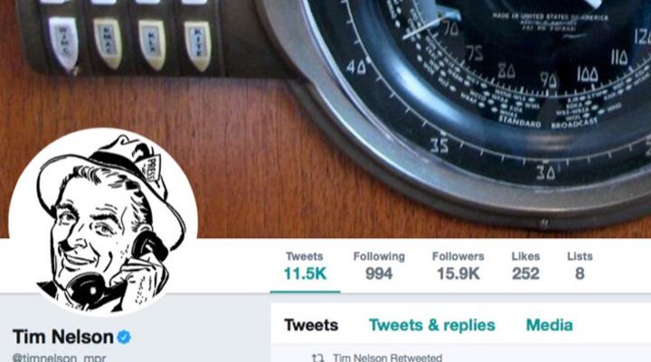Open the Followers list
This screenshot has height=362, width=651.
[458, 266]
